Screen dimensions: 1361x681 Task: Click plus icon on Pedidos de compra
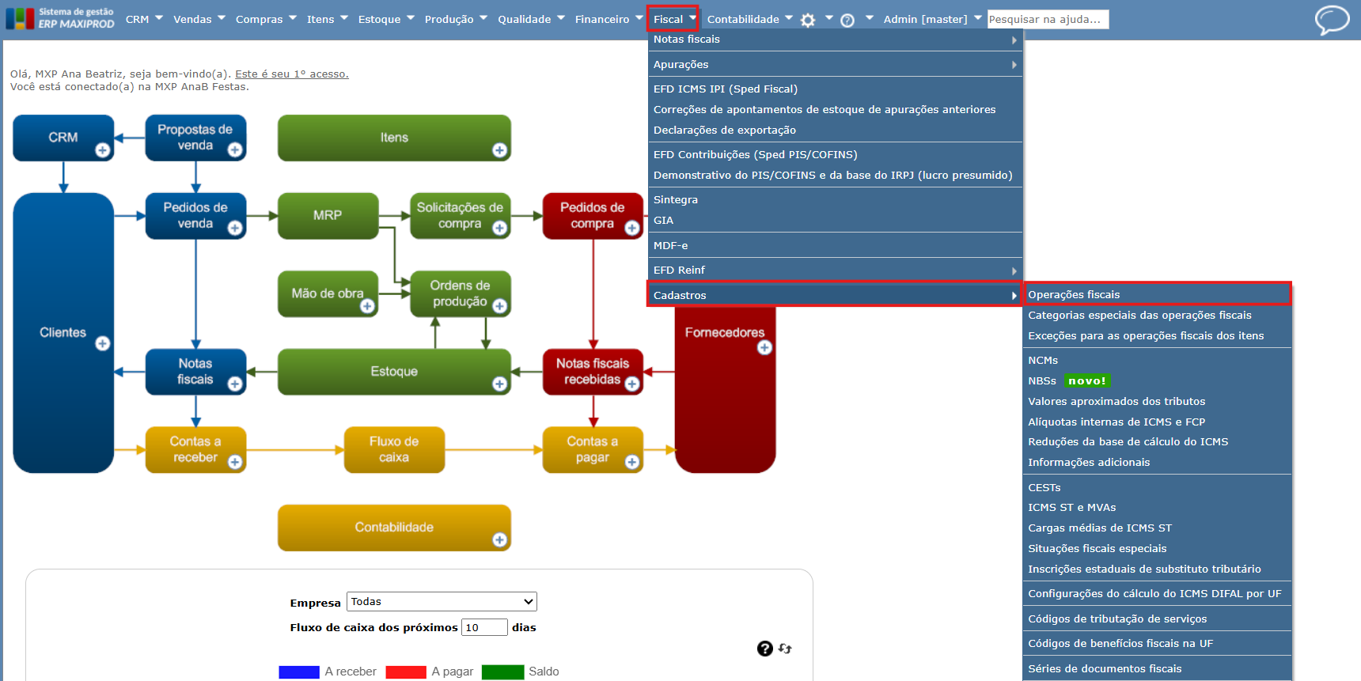pos(632,228)
